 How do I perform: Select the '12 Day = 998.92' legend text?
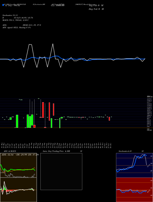click(x=12, y=6)
